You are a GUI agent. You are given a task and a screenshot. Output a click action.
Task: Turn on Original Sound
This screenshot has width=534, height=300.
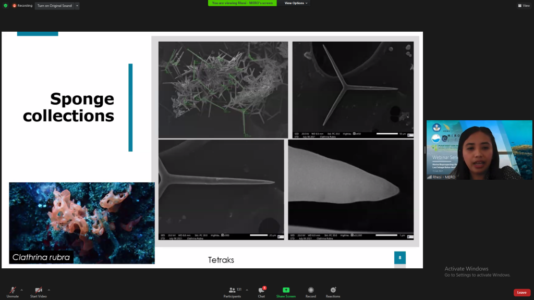click(54, 6)
